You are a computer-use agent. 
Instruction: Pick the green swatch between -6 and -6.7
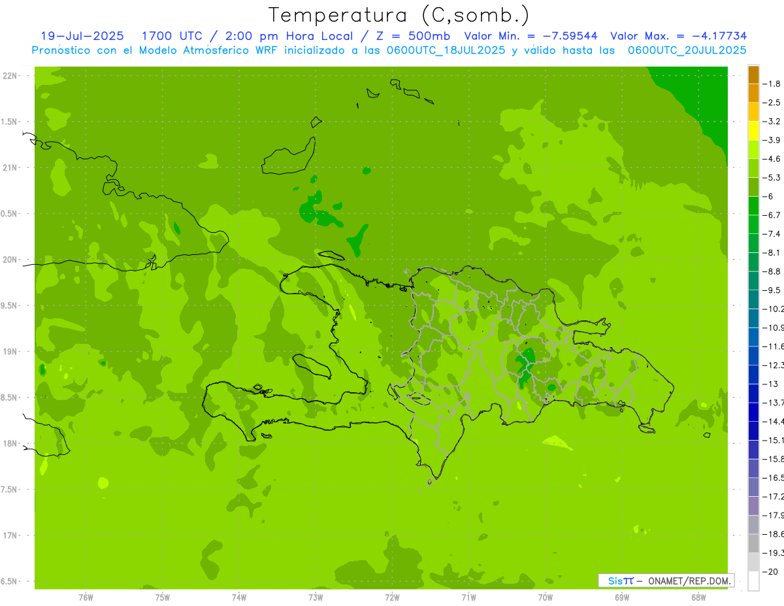coord(754,206)
